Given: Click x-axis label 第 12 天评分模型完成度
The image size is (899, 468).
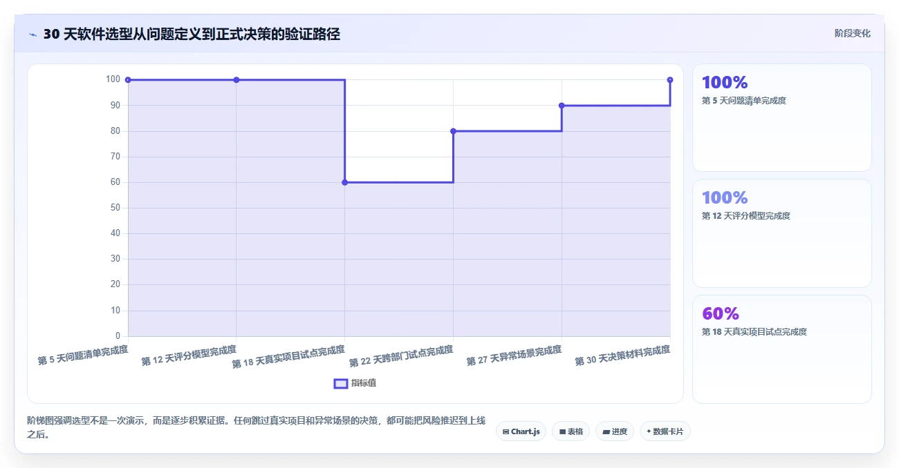Looking at the screenshot, I should coord(189,355).
